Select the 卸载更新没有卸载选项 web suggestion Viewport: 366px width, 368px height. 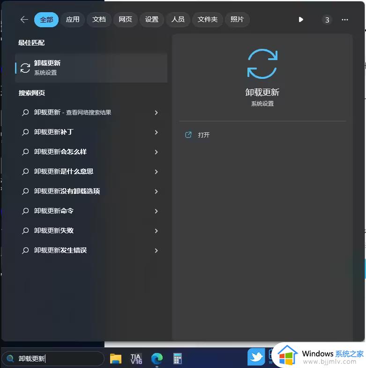coord(91,192)
